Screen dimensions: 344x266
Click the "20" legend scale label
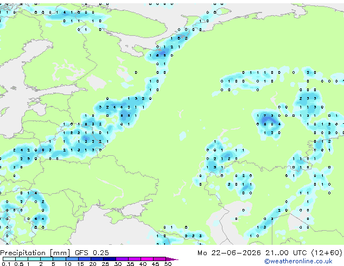[93, 264]
